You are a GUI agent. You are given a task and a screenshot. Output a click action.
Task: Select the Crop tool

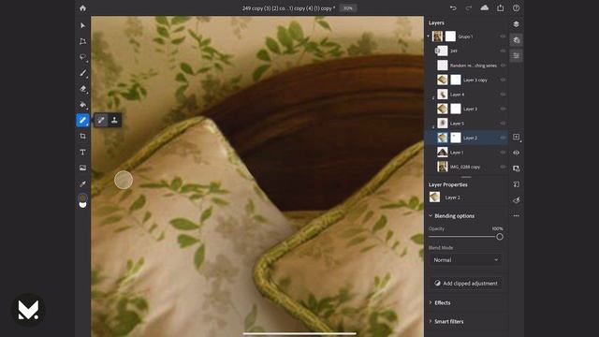point(83,136)
